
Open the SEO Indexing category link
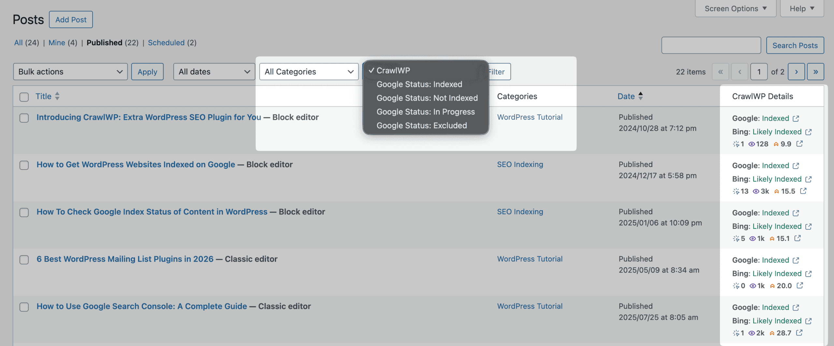520,164
